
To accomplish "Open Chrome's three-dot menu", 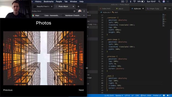I will [84, 11].
